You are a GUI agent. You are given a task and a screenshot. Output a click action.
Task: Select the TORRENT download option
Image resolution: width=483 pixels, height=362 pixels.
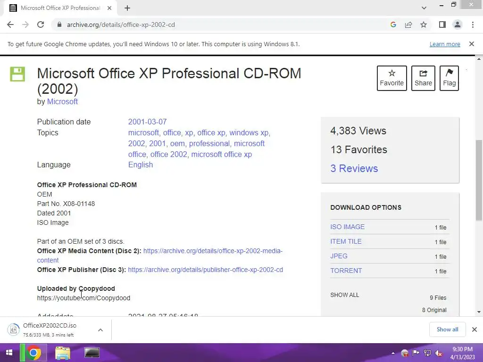(x=346, y=271)
